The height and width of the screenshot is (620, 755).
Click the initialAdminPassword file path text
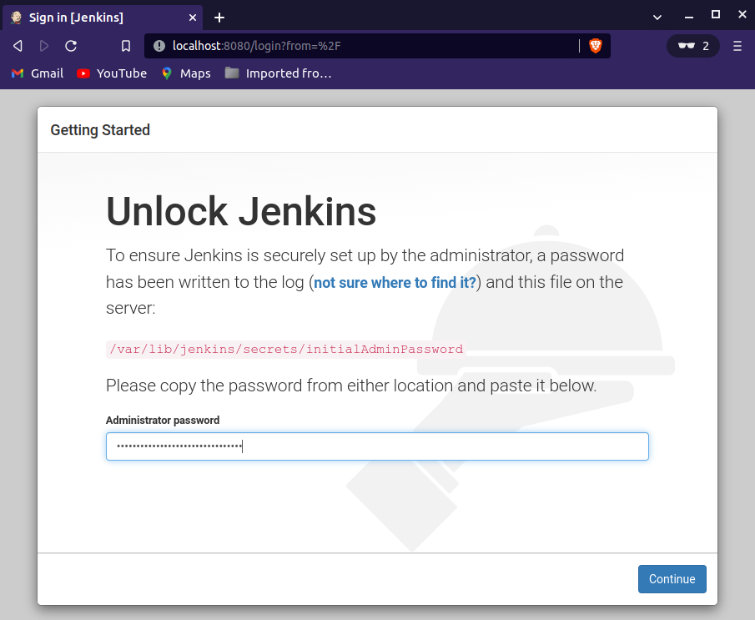pyautogui.click(x=286, y=349)
